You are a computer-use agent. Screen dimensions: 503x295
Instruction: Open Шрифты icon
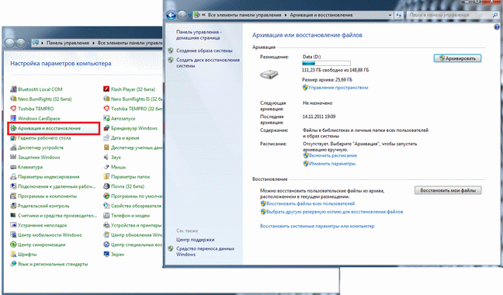pyautogui.click(x=13, y=255)
